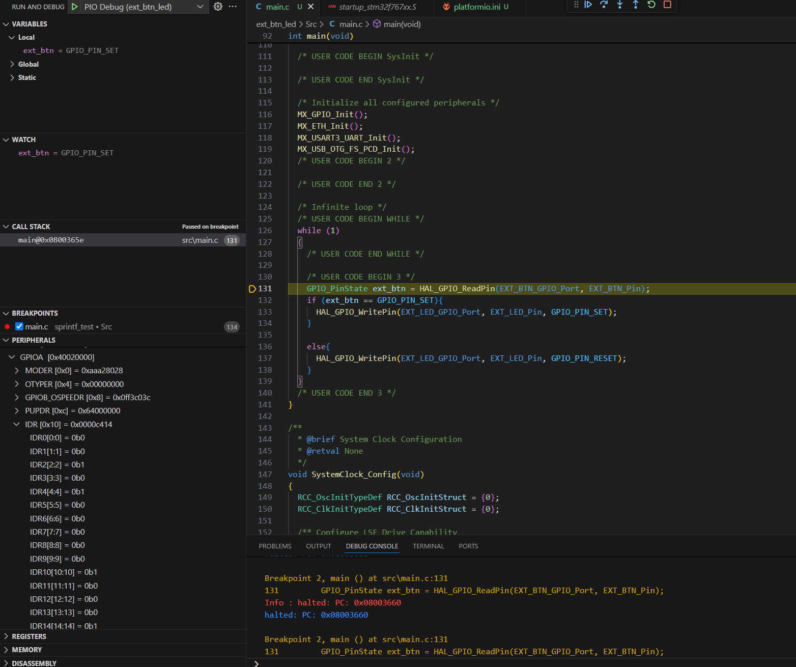This screenshot has height=667, width=796.
Task: Click the main(void) symbol icon in breadcrumb
Action: tap(377, 24)
